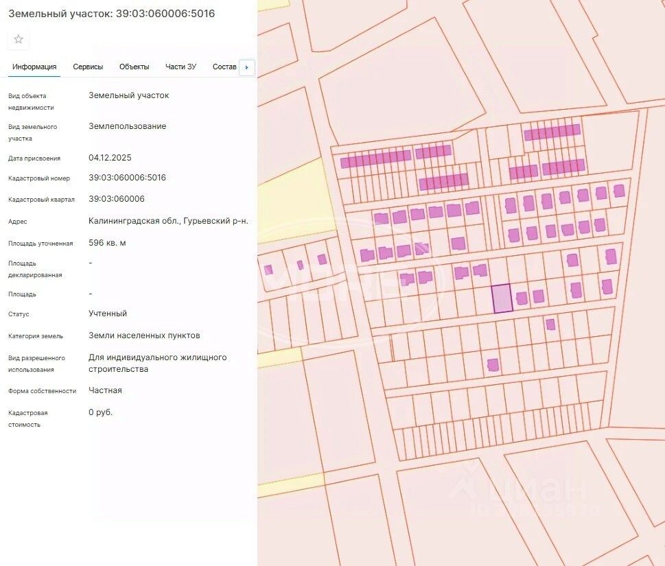Open the Информация tab

(34, 67)
